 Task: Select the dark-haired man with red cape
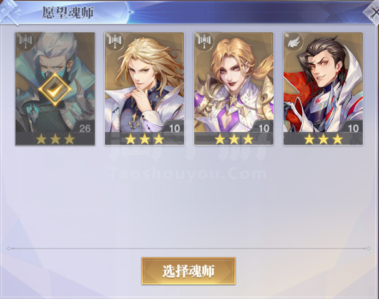coord(323,88)
